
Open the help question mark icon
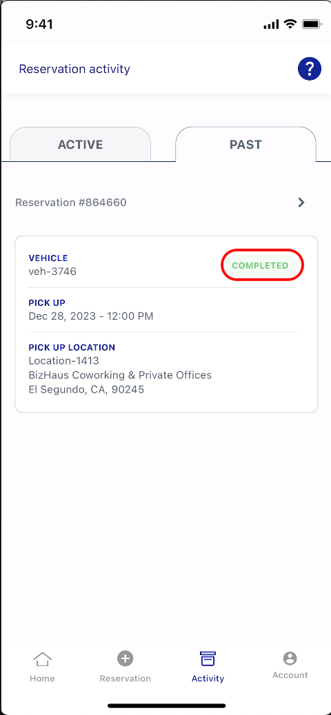[310, 69]
